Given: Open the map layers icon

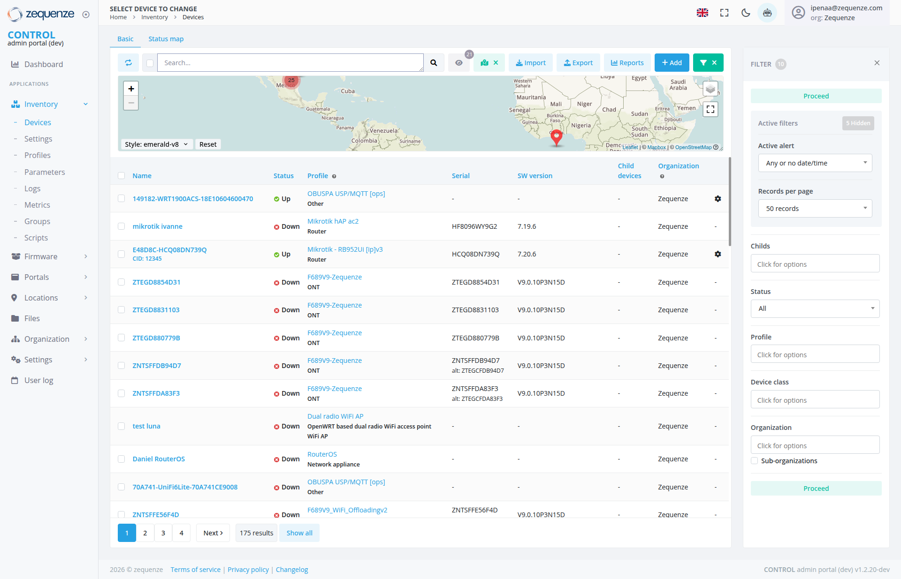Looking at the screenshot, I should click(x=710, y=88).
